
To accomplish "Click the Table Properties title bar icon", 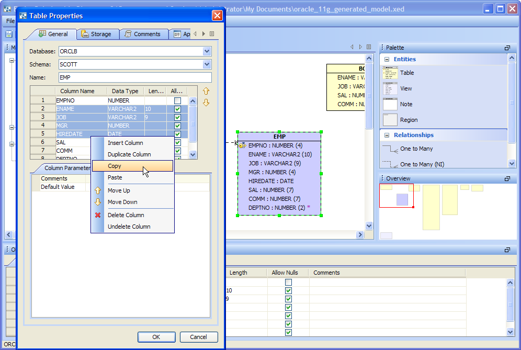I will pyautogui.click(x=23, y=16).
